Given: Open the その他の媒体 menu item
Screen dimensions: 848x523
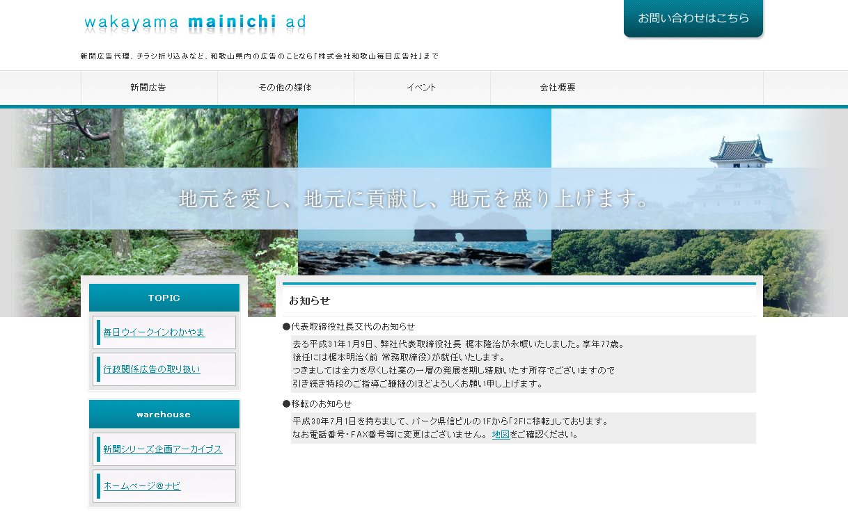Looking at the screenshot, I should [x=285, y=88].
